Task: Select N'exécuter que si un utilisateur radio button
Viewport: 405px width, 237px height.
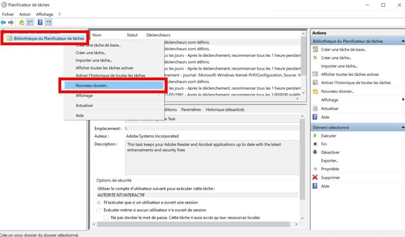Action: click(x=98, y=203)
